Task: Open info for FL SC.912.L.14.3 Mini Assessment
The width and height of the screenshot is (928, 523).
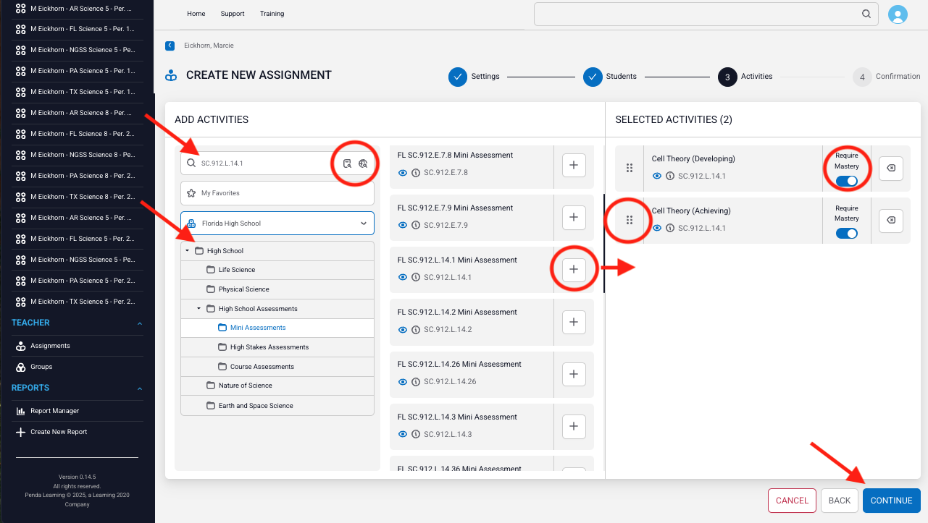Action: point(416,434)
